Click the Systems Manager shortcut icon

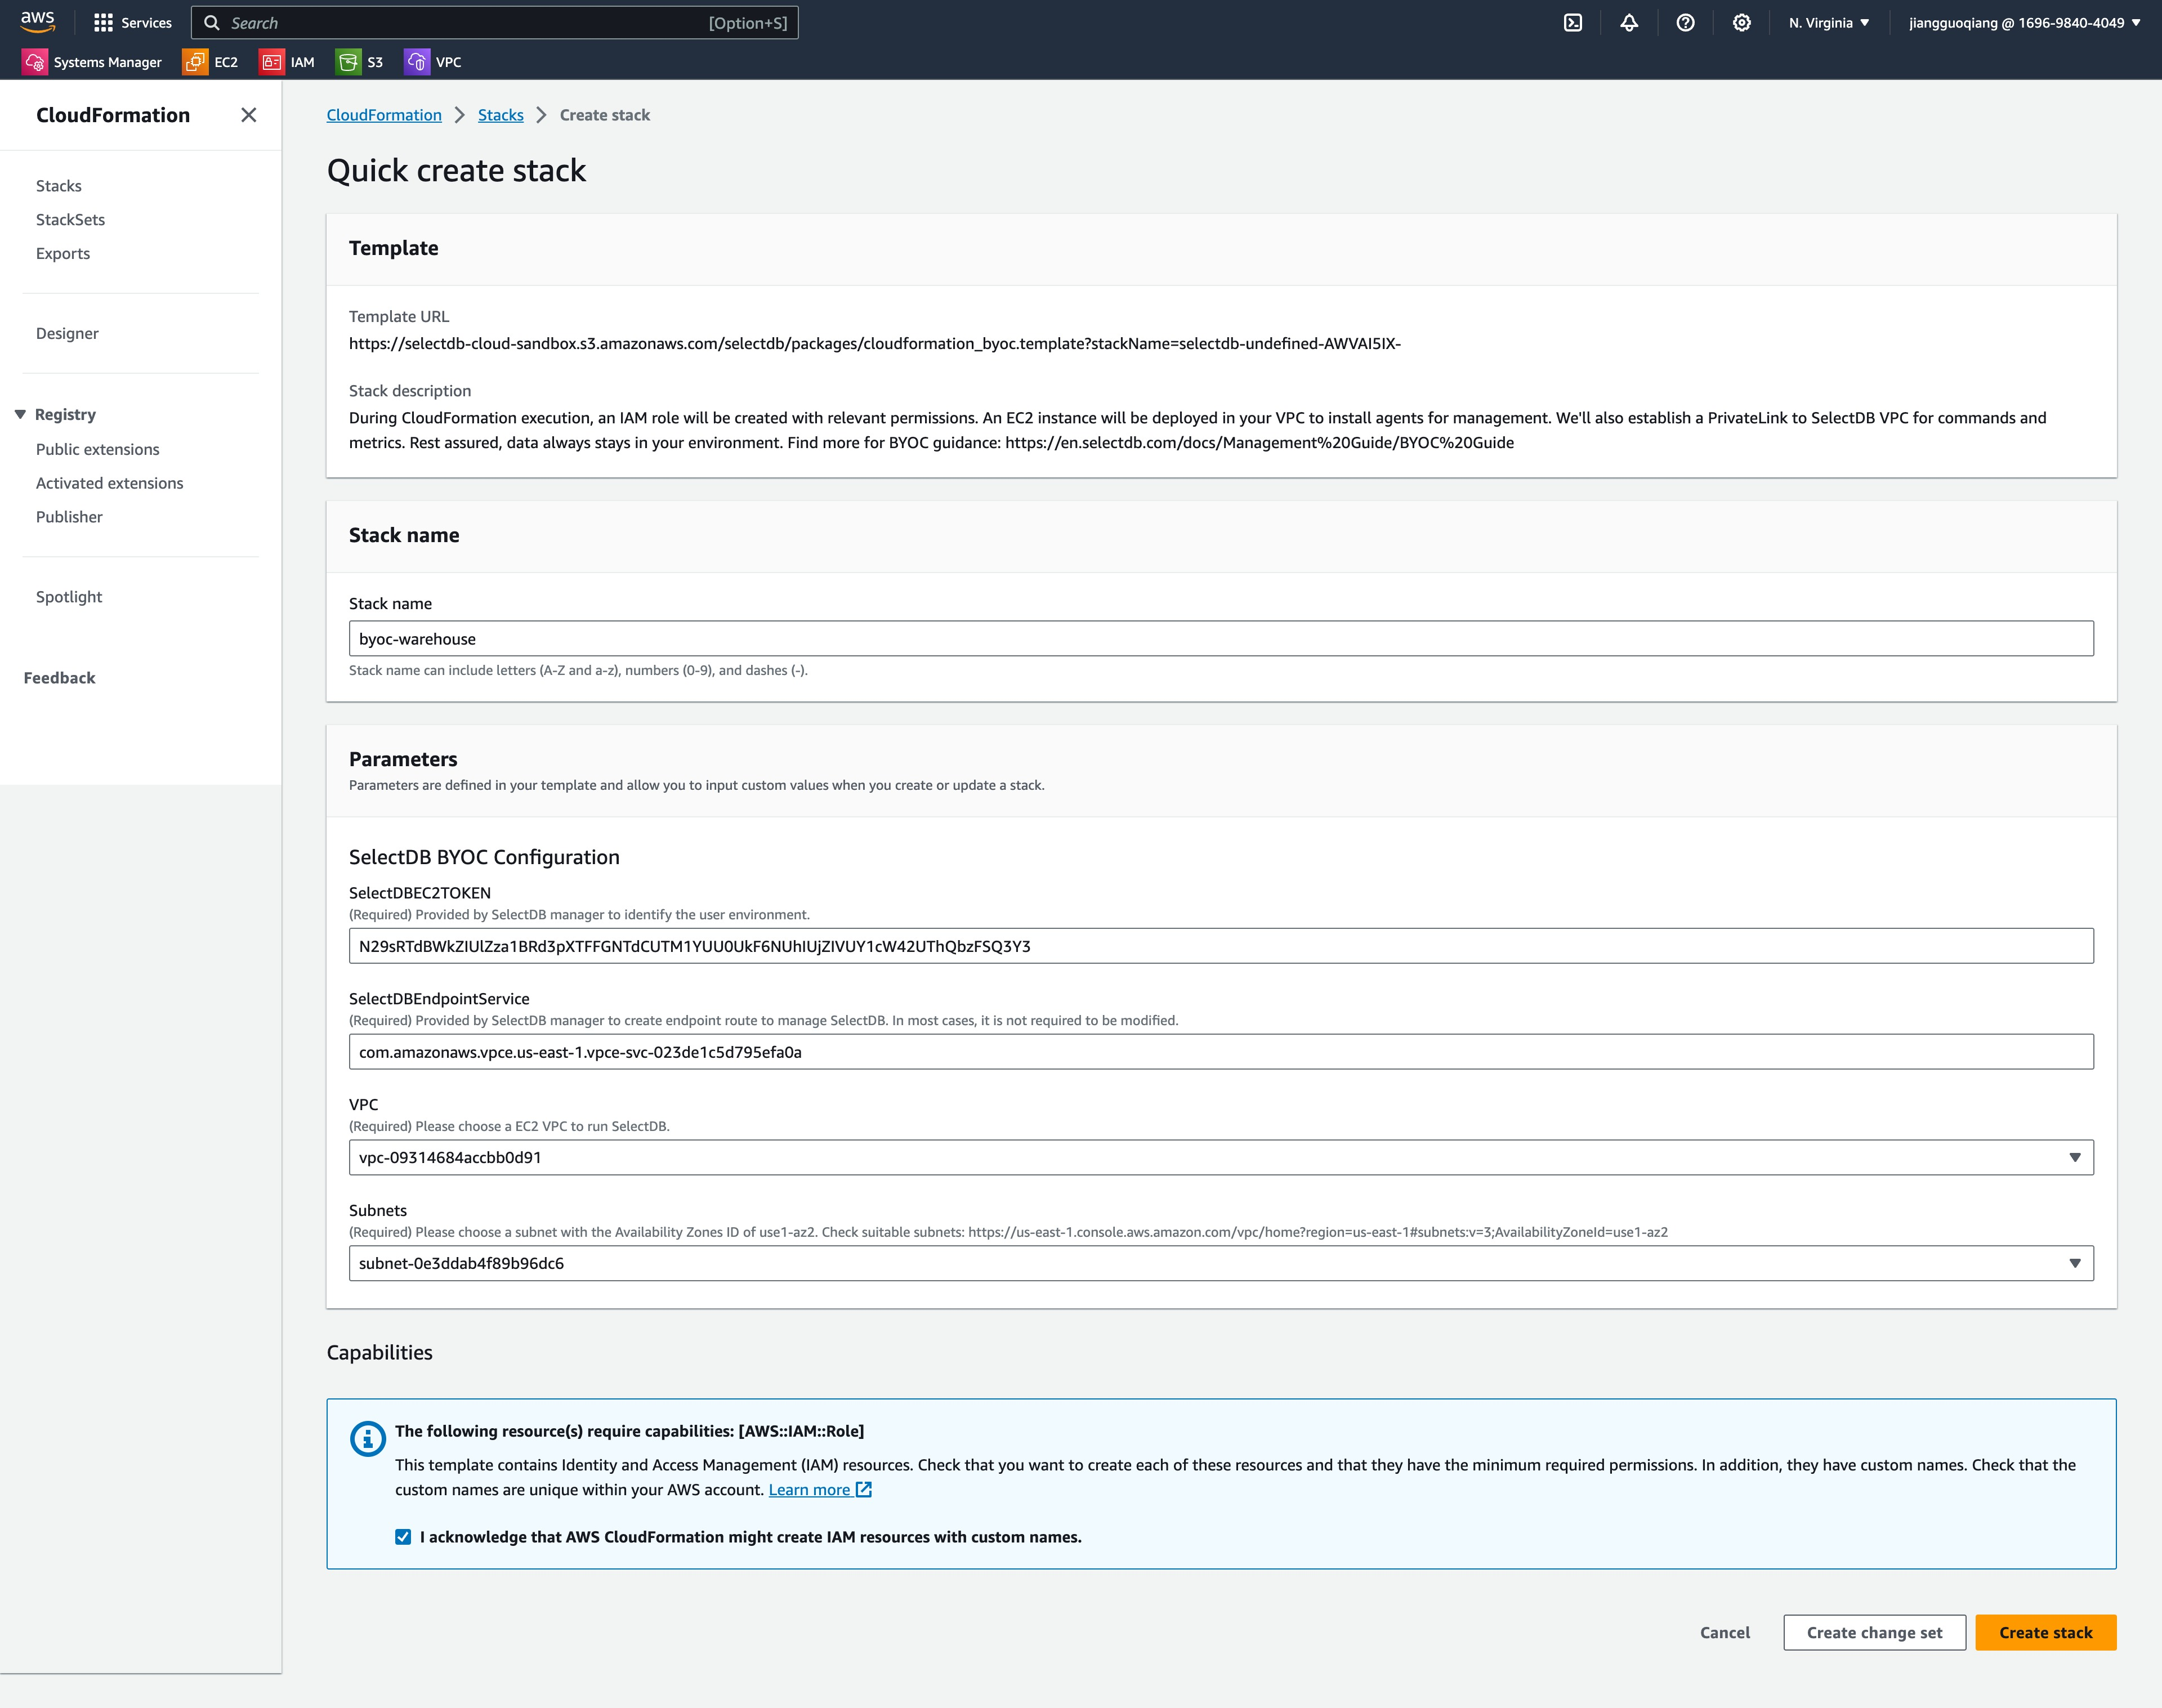pyautogui.click(x=34, y=62)
